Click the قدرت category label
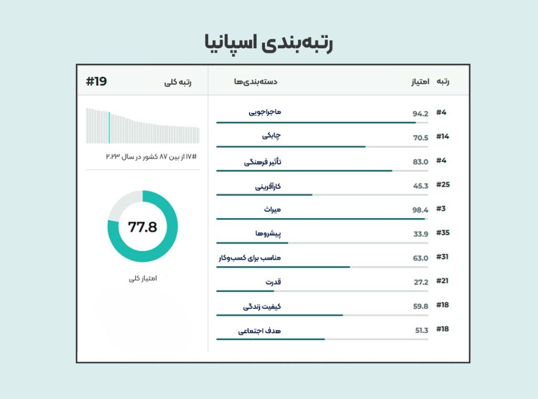This screenshot has height=399, width=538. coord(273,282)
